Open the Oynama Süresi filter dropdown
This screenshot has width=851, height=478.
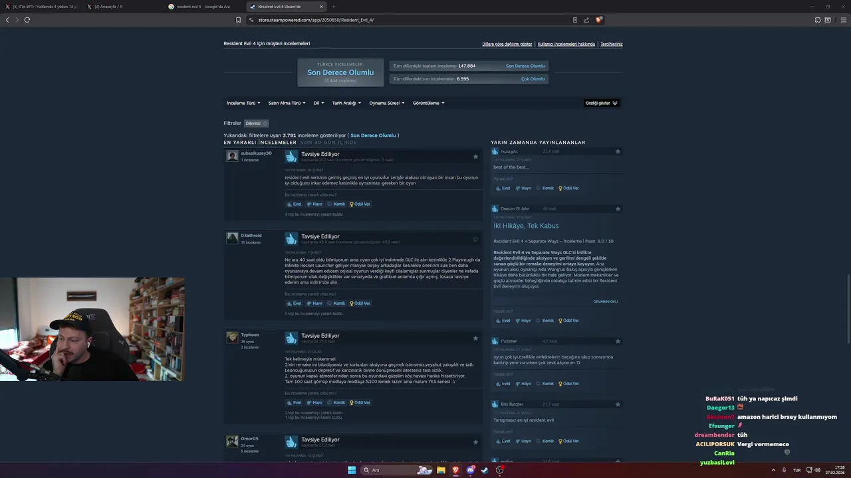(387, 103)
